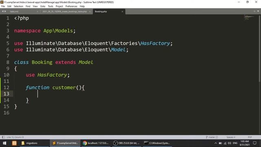Open the Find menu
Viewport: 261px width, 147px height.
[x=28, y=7]
